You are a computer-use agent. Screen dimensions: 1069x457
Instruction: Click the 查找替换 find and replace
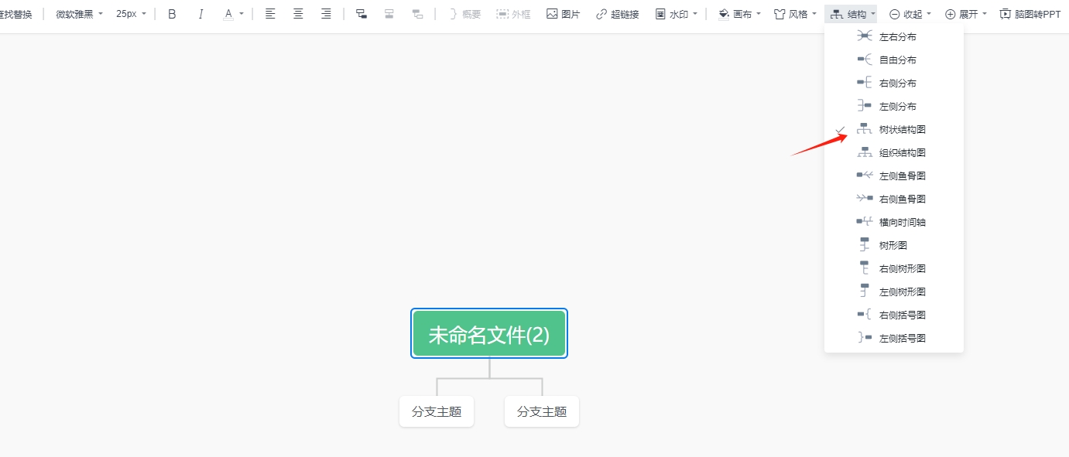(15, 13)
